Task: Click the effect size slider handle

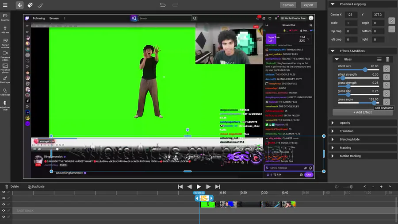Action: coord(365,70)
